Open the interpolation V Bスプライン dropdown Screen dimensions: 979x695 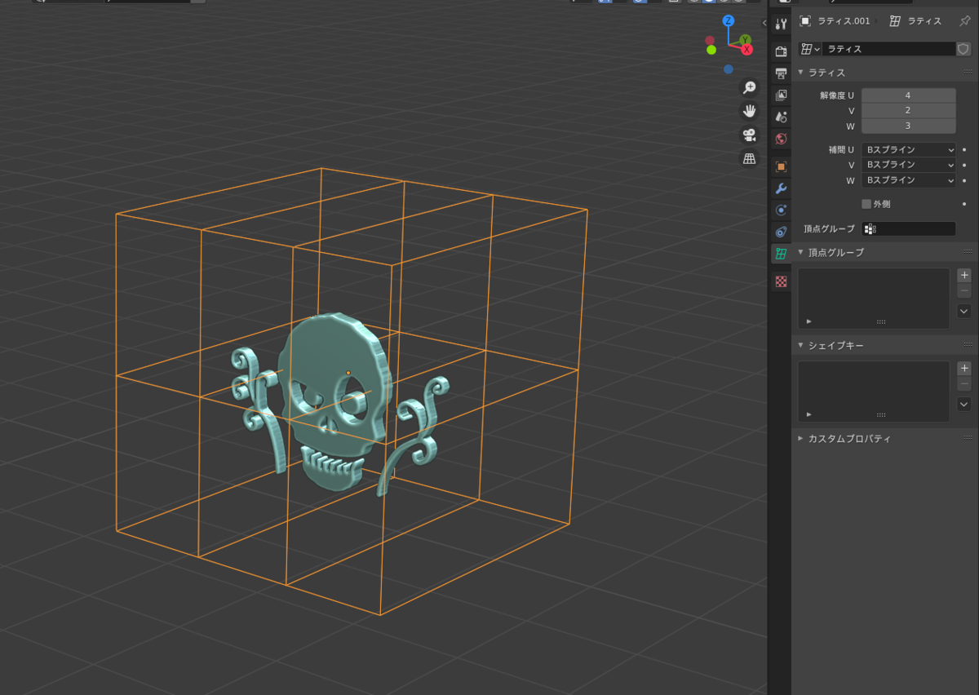tap(908, 165)
